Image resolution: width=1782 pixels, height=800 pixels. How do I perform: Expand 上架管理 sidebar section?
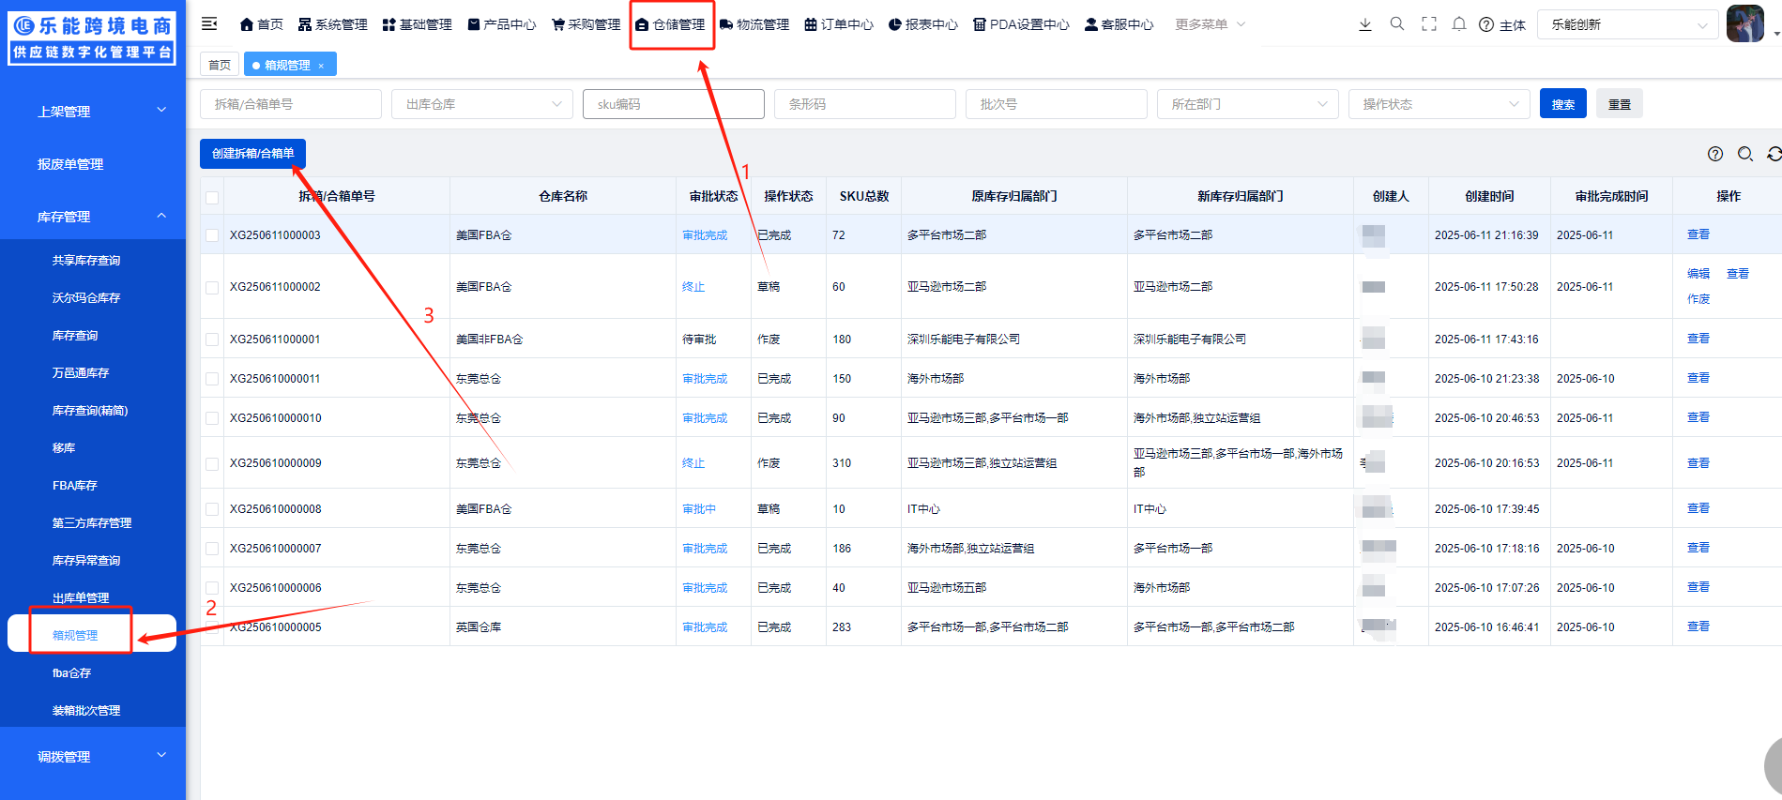(x=93, y=111)
